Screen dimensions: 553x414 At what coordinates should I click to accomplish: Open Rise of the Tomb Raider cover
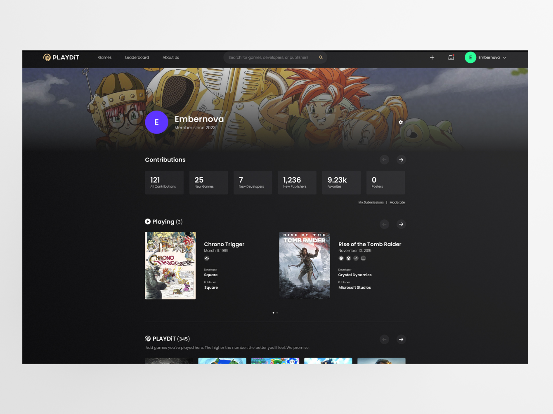[305, 265]
